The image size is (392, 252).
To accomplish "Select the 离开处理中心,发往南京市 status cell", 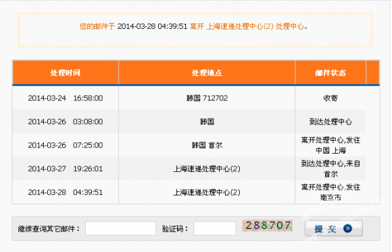I will click(x=330, y=192).
